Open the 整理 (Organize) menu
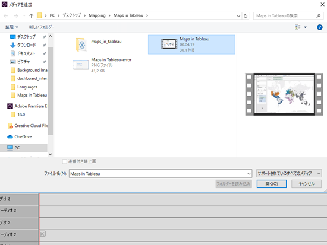 12,27
